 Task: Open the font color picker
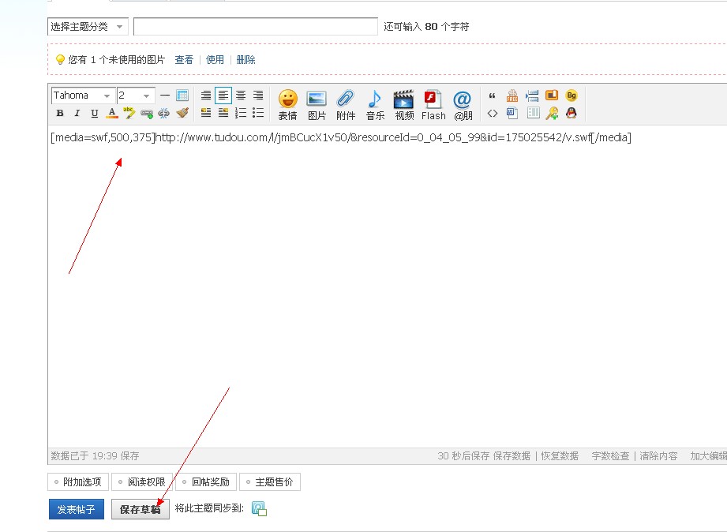[112, 113]
